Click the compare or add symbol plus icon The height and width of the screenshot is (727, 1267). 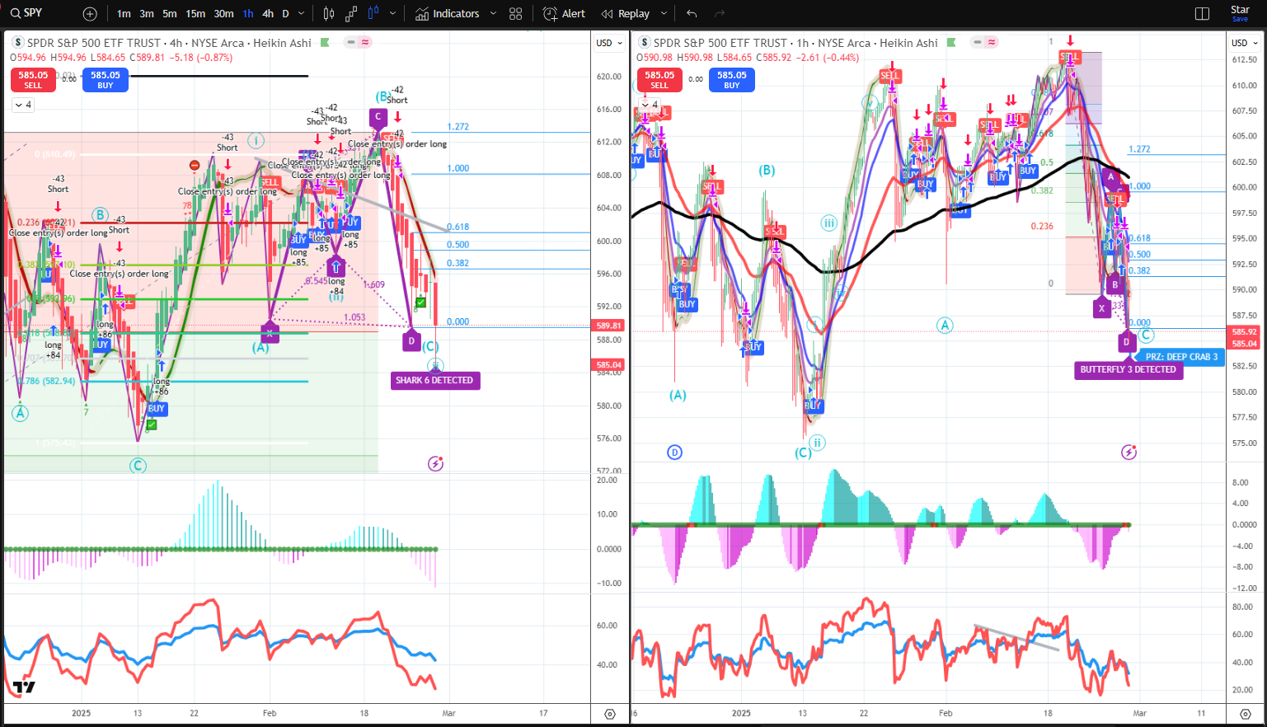coord(90,14)
